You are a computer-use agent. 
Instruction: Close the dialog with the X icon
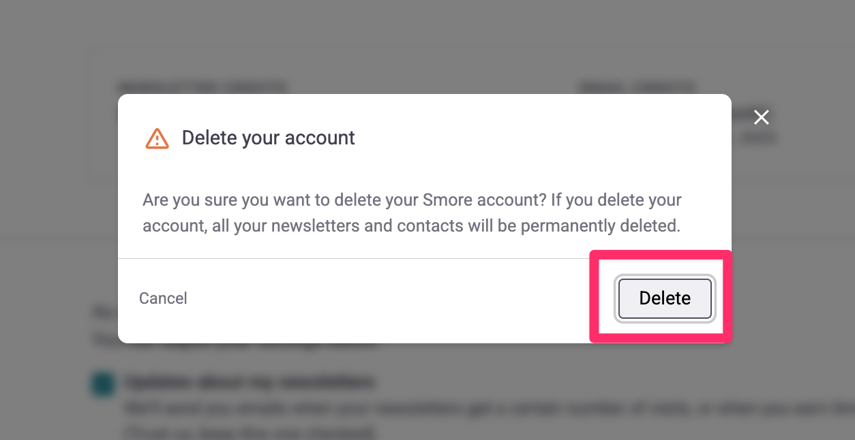point(761,117)
